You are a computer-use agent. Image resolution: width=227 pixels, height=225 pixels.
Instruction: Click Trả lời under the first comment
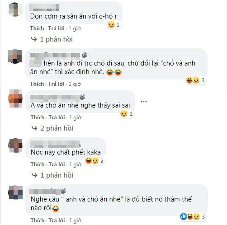point(56,28)
